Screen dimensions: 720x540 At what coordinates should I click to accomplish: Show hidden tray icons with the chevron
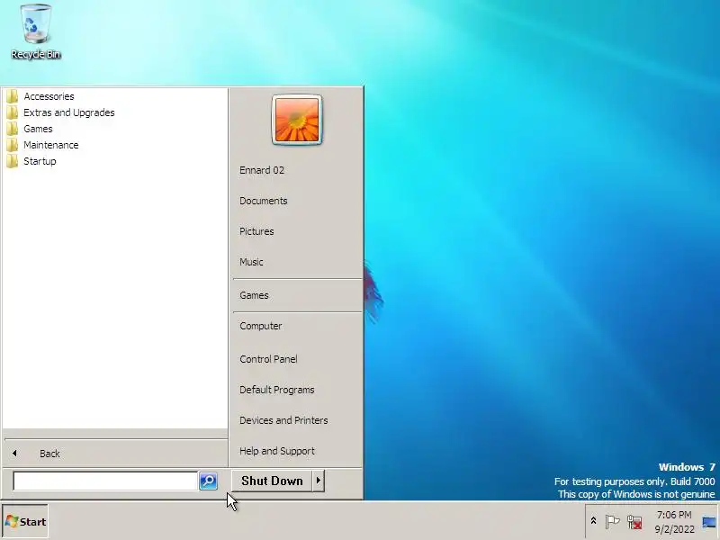click(593, 521)
